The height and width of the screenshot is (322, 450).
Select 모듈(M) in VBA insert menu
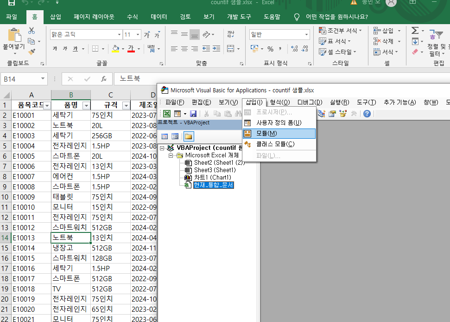point(279,133)
